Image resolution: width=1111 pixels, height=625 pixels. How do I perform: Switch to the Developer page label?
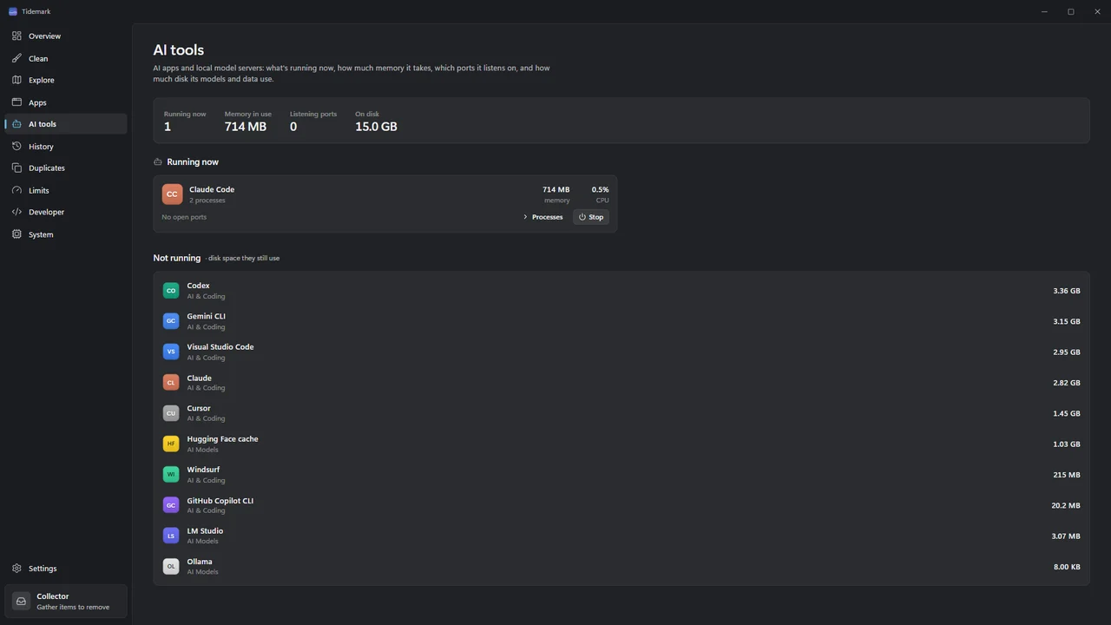tap(46, 212)
